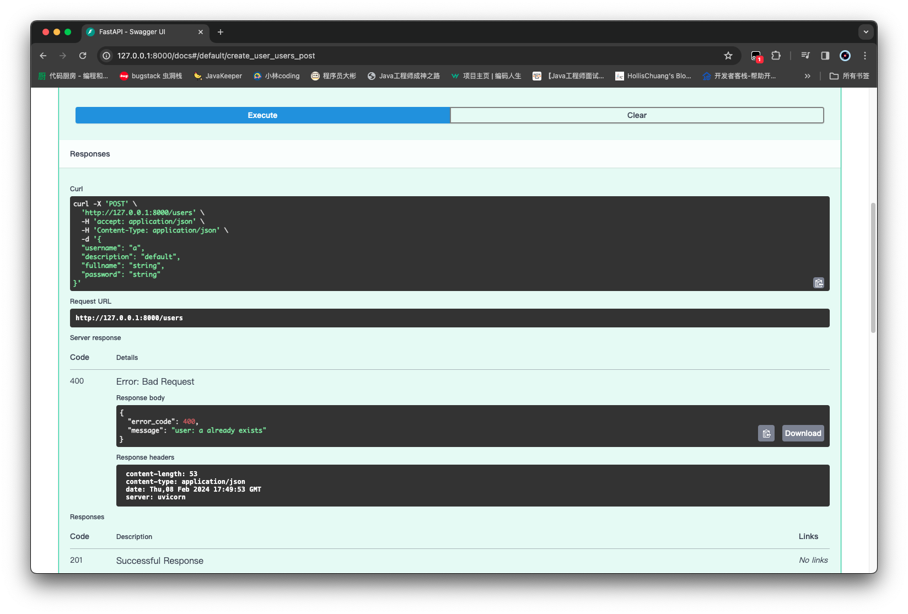The width and height of the screenshot is (908, 614).
Task: Click the 'content-length: 53' header line
Action: coord(162,474)
